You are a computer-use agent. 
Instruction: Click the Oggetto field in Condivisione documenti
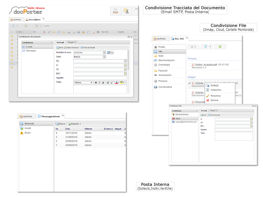click(x=100, y=78)
